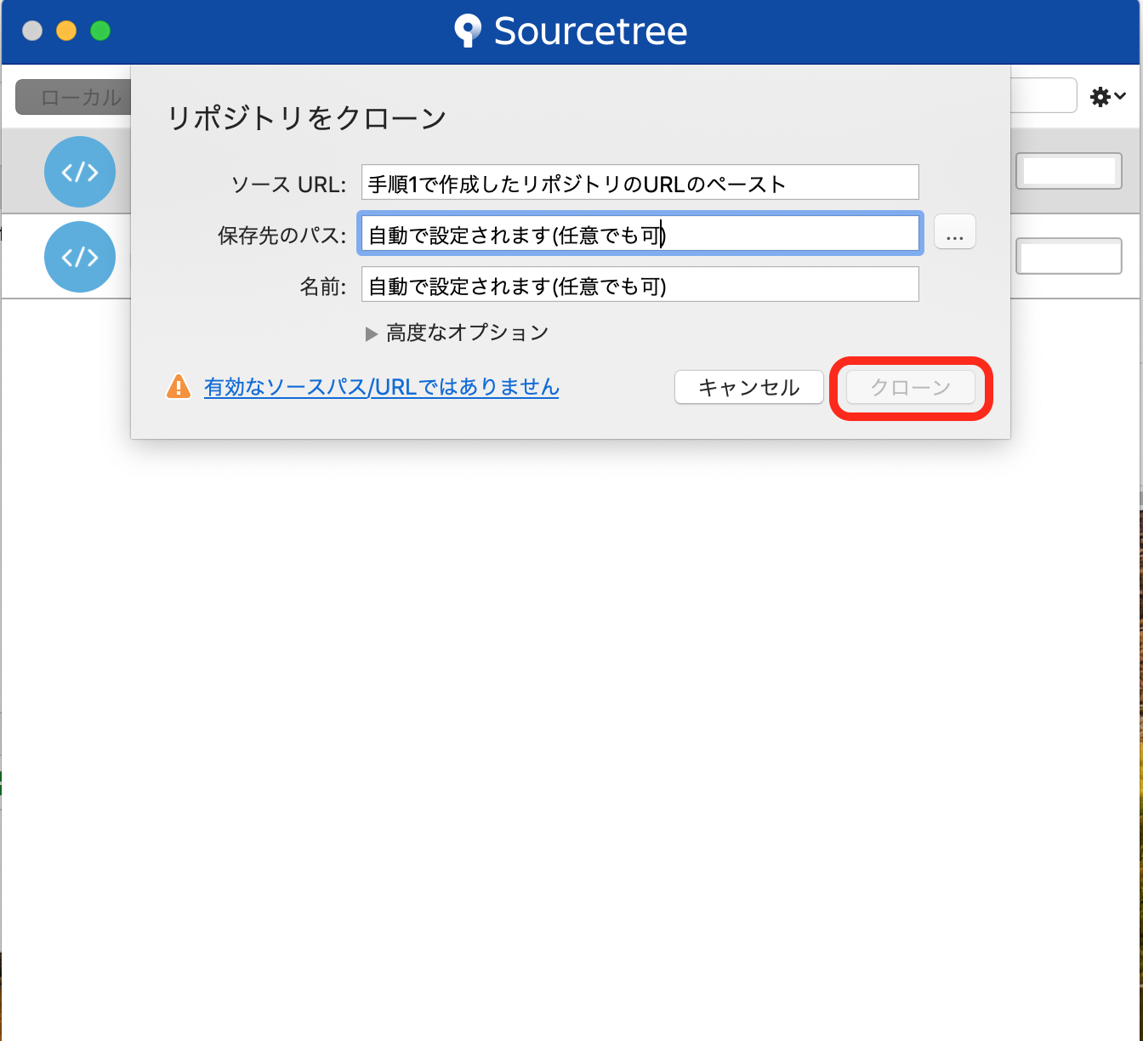Select the second repository code icon

coord(80,257)
